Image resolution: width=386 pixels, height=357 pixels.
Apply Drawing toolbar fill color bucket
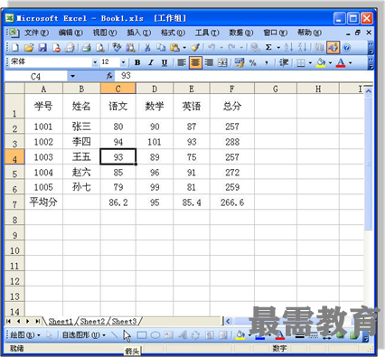pyautogui.click(x=240, y=335)
